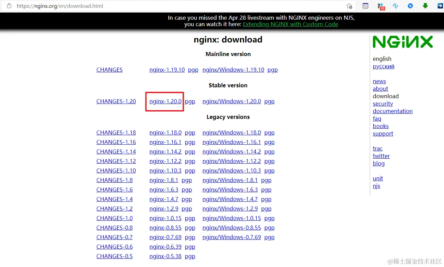This screenshot has height=267, width=444.
Task: Click the blue zigzag arrows extension icon
Action: tap(395, 6)
